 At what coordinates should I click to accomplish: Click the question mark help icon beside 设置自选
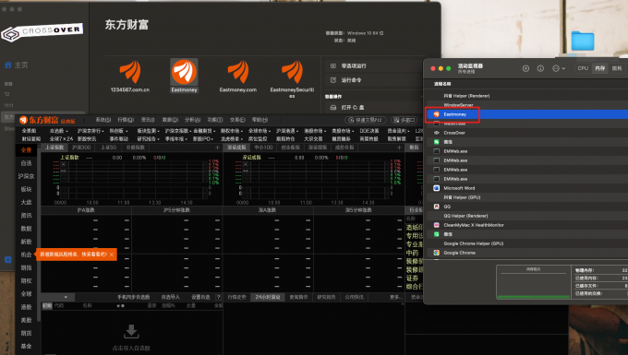tap(218, 297)
